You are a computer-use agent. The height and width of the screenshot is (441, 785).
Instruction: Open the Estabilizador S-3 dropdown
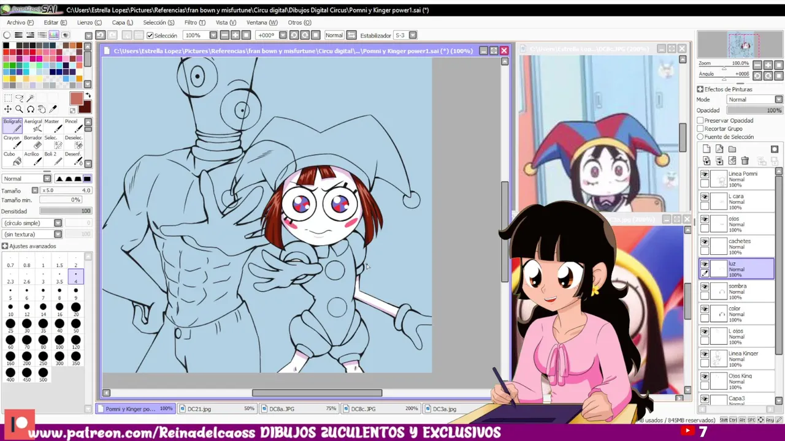413,36
